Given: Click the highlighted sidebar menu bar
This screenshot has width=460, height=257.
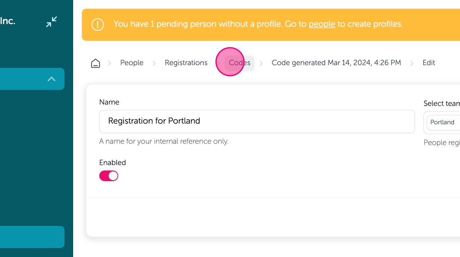Looking at the screenshot, I should click(x=32, y=79).
